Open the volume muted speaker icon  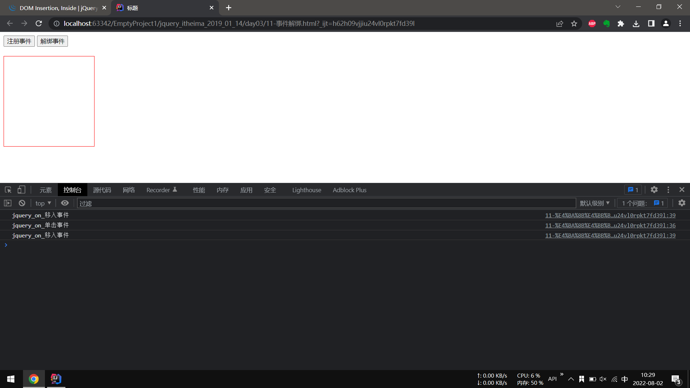pyautogui.click(x=603, y=379)
